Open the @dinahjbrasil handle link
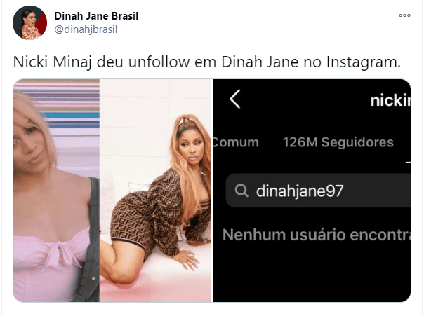The image size is (424, 316). point(86,29)
